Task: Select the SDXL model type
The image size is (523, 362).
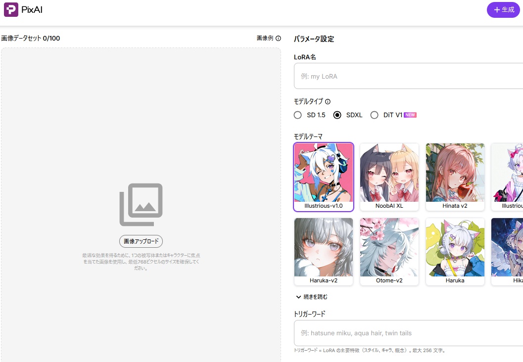Action: coord(337,115)
